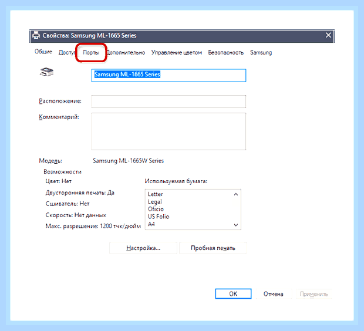Click the printer icon in title bar
Image resolution: width=364 pixels, height=331 pixels.
tap(36, 35)
